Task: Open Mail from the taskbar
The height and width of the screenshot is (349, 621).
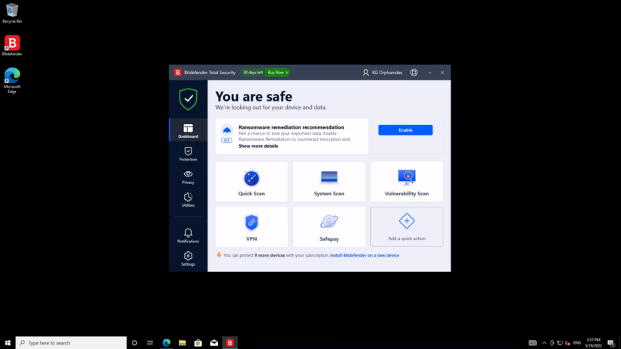Action: pos(214,343)
